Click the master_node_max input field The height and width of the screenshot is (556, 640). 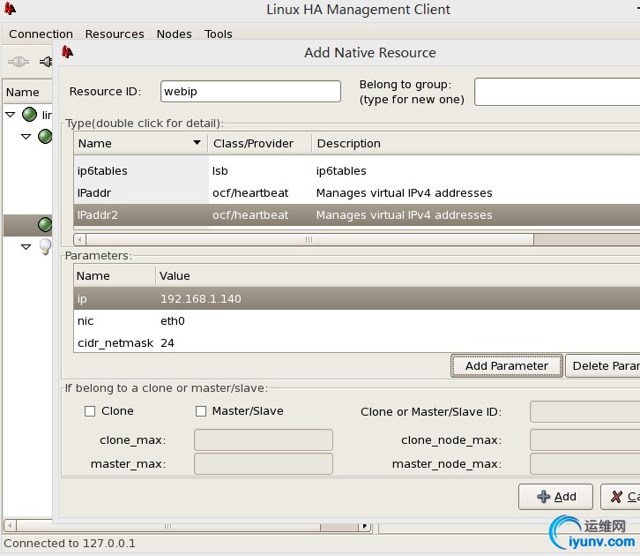click(x=584, y=464)
